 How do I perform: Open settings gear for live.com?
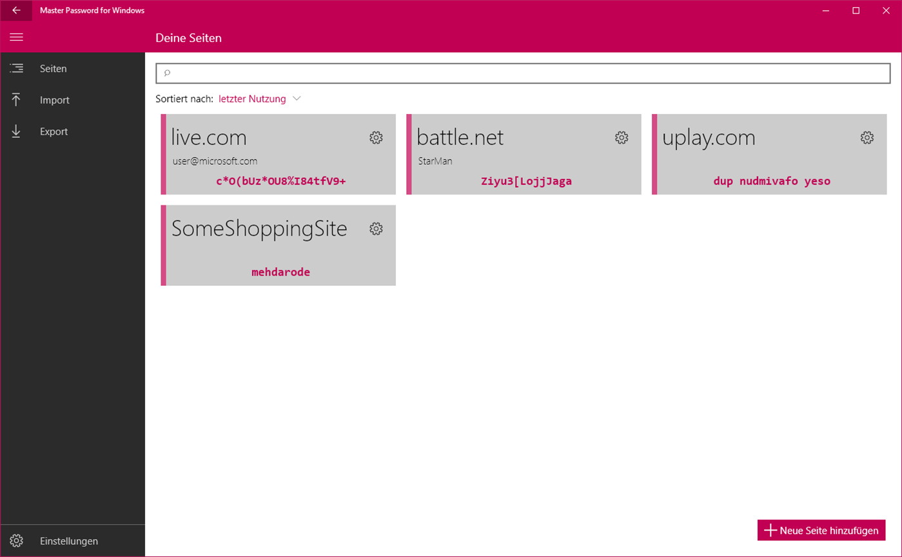[x=376, y=137]
